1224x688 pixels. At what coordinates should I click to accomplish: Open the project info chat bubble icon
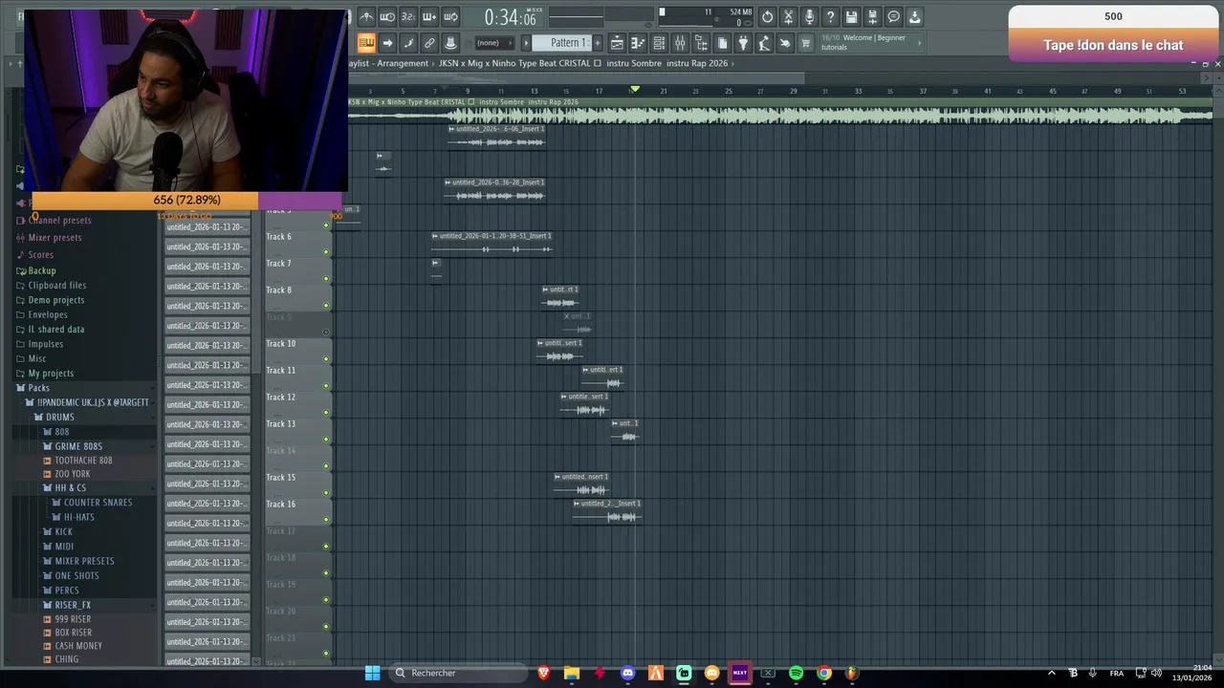[x=893, y=16]
